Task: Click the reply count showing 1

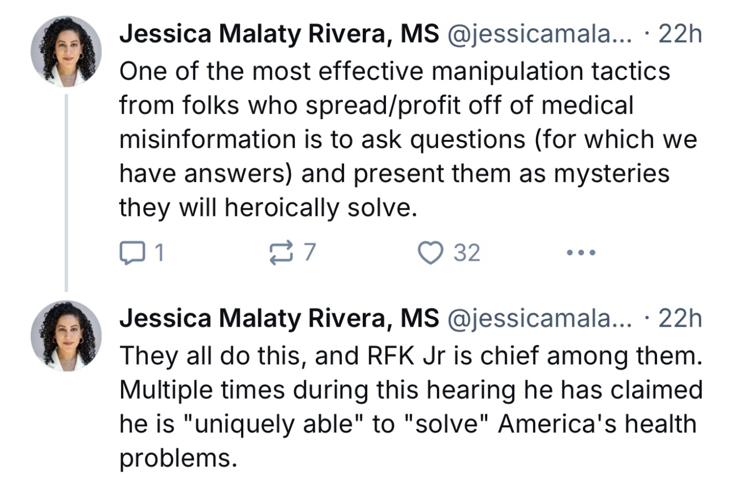Action: click(159, 253)
